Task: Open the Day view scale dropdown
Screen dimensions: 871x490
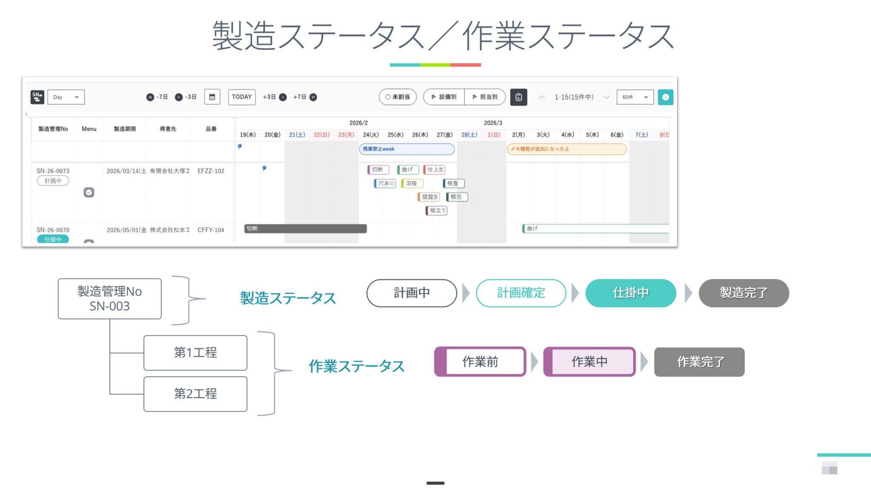Action: pos(66,97)
